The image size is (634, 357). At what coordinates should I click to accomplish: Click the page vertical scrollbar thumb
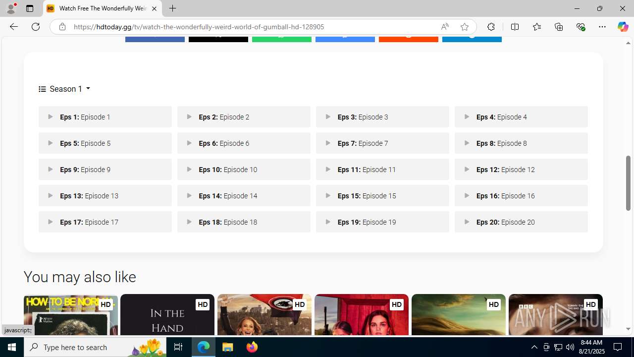[628, 183]
